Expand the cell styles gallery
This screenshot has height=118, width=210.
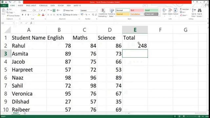(x=159, y=15)
